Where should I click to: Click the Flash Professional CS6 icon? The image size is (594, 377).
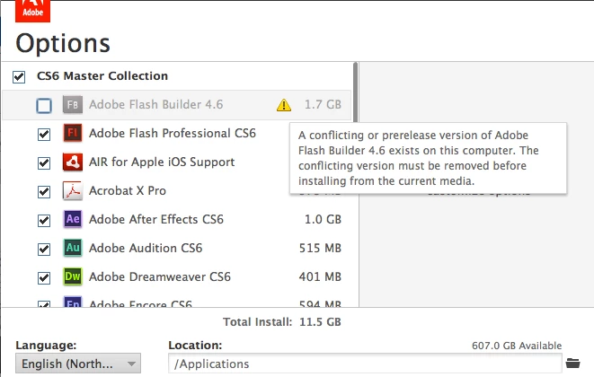pyautogui.click(x=73, y=134)
